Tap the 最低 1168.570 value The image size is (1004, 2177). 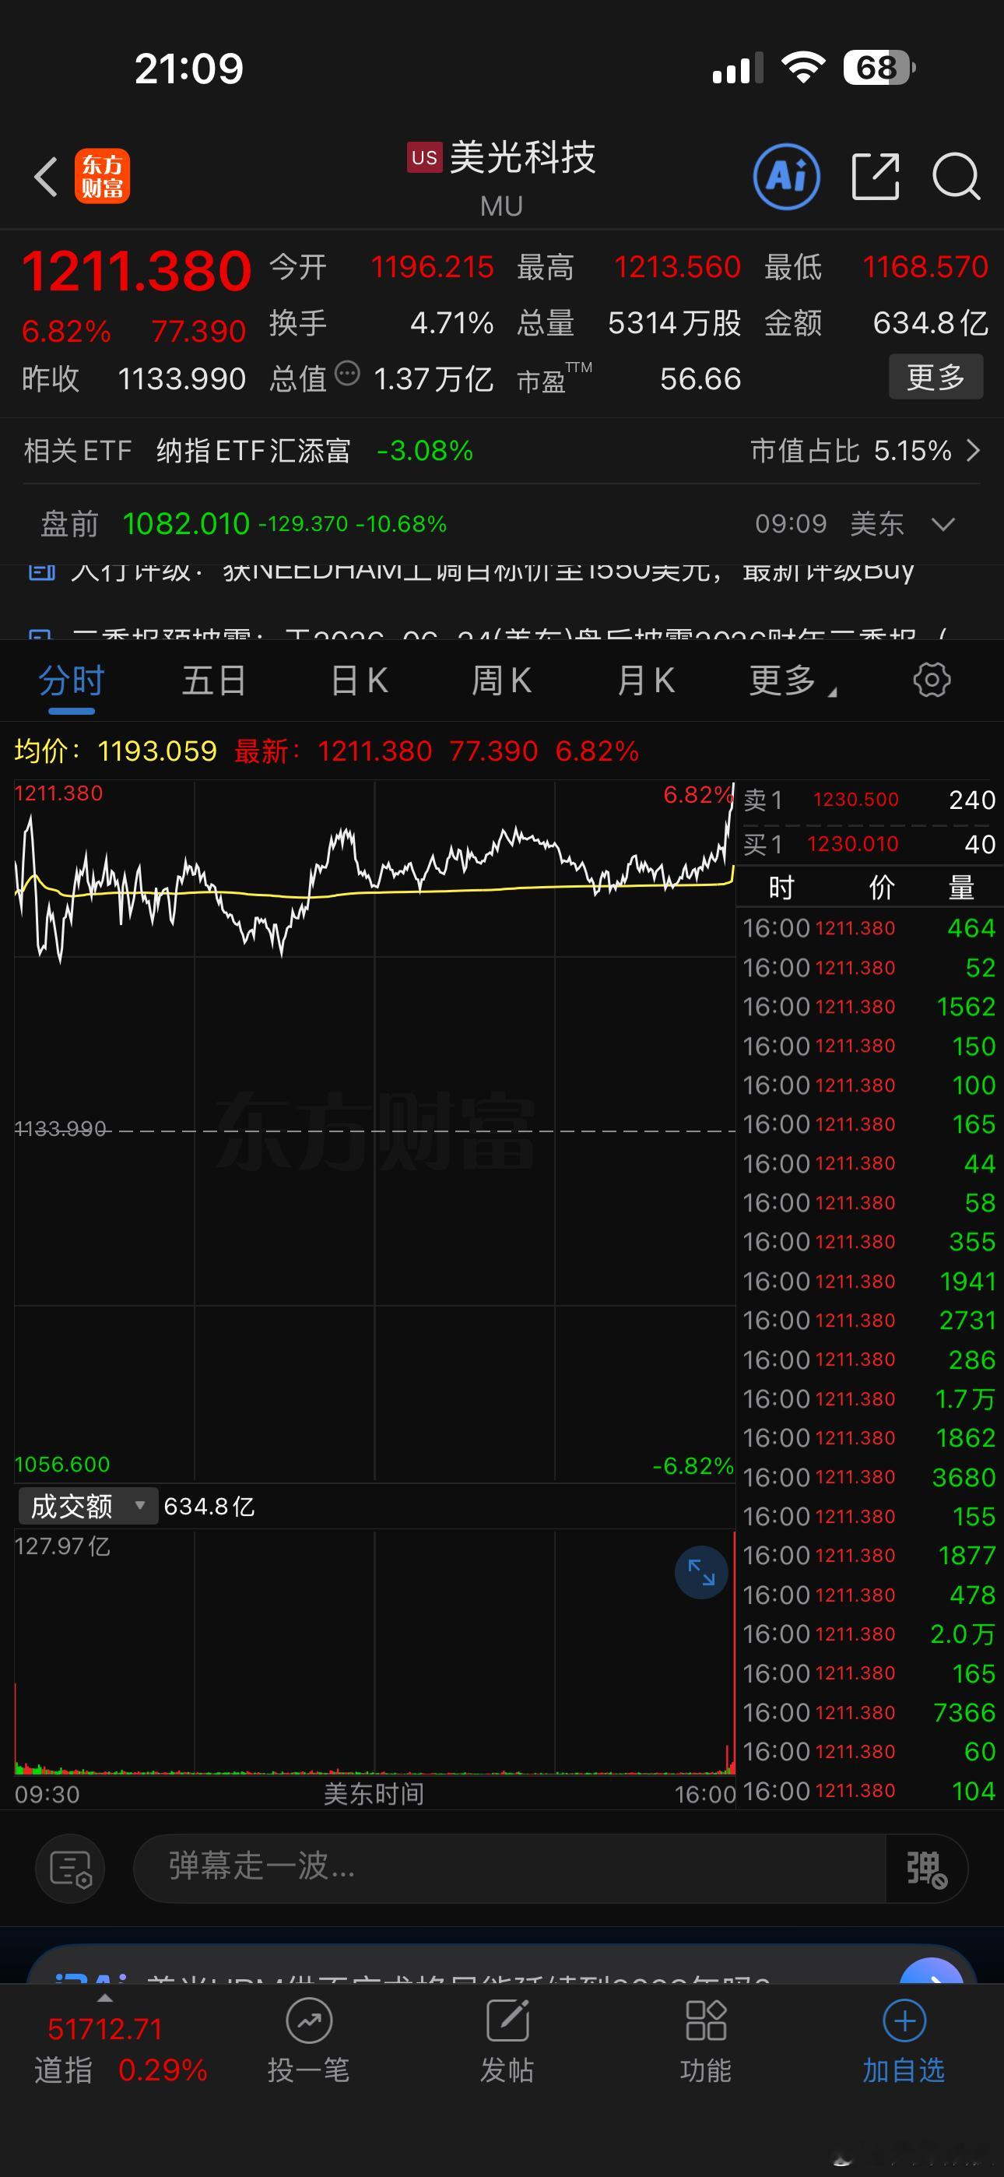(925, 267)
